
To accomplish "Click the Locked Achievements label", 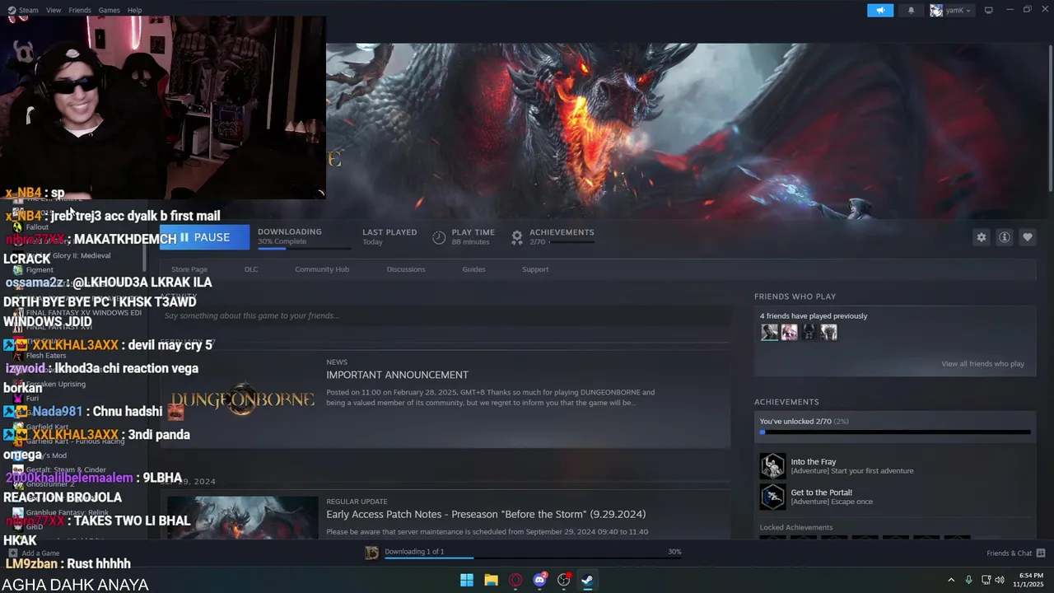I will point(796,527).
